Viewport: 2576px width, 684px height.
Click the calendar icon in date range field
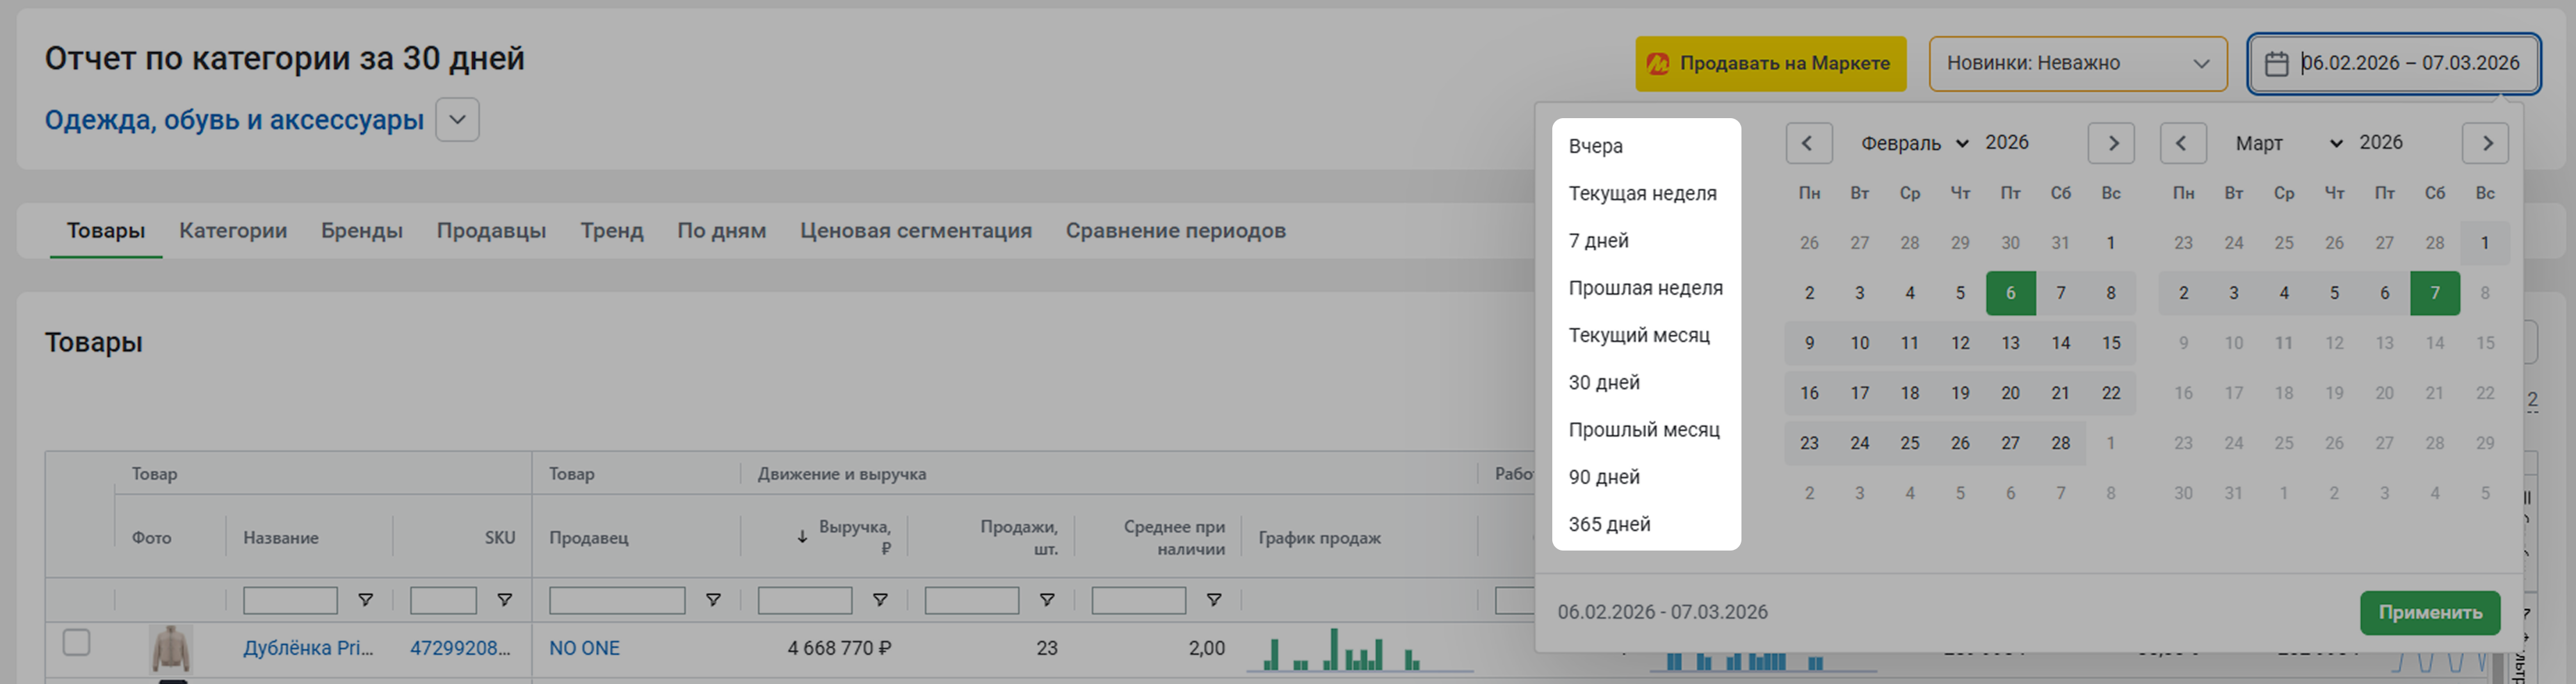point(2276,64)
